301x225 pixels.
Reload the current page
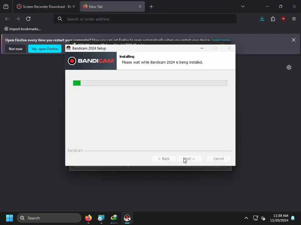point(28,19)
